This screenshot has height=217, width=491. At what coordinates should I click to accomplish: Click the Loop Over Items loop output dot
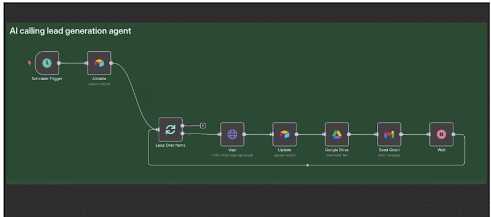pyautogui.click(x=183, y=134)
